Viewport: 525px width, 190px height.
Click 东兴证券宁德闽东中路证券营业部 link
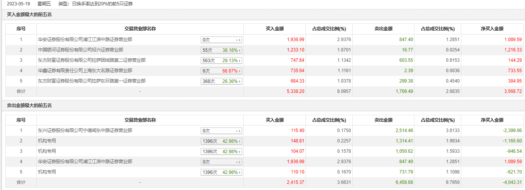(x=85, y=131)
